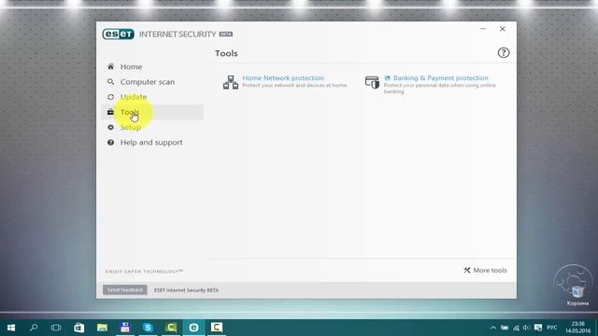Click the Send feedback button
Viewport: 598px width, 336px height.
pos(124,290)
